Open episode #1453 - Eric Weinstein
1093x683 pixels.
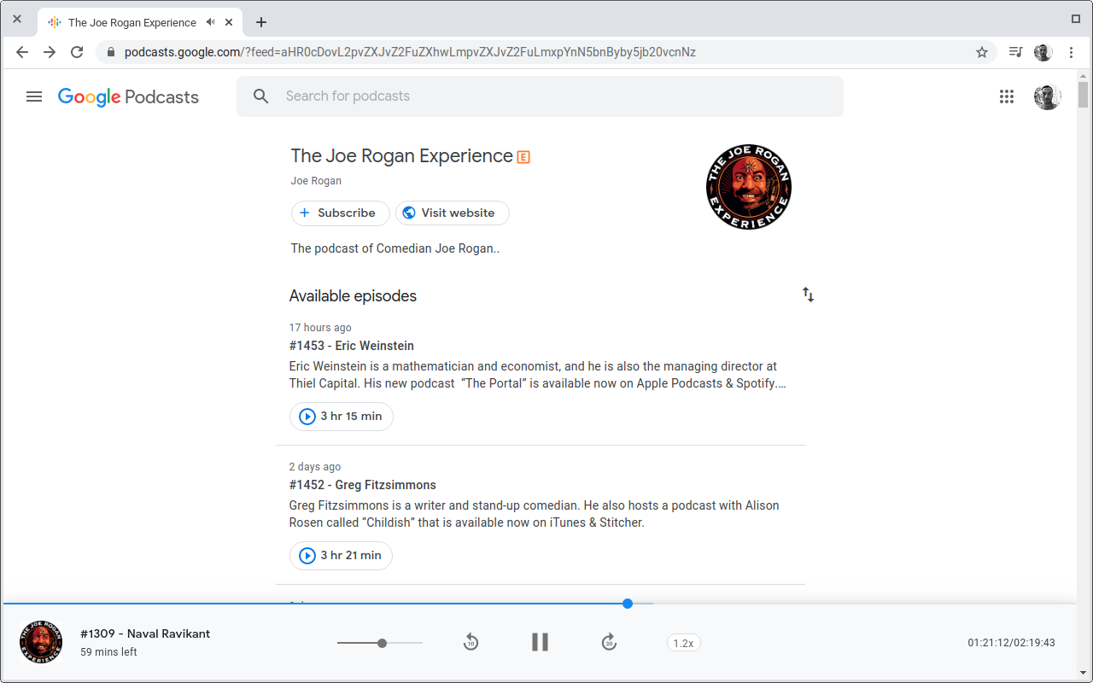pyautogui.click(x=352, y=346)
